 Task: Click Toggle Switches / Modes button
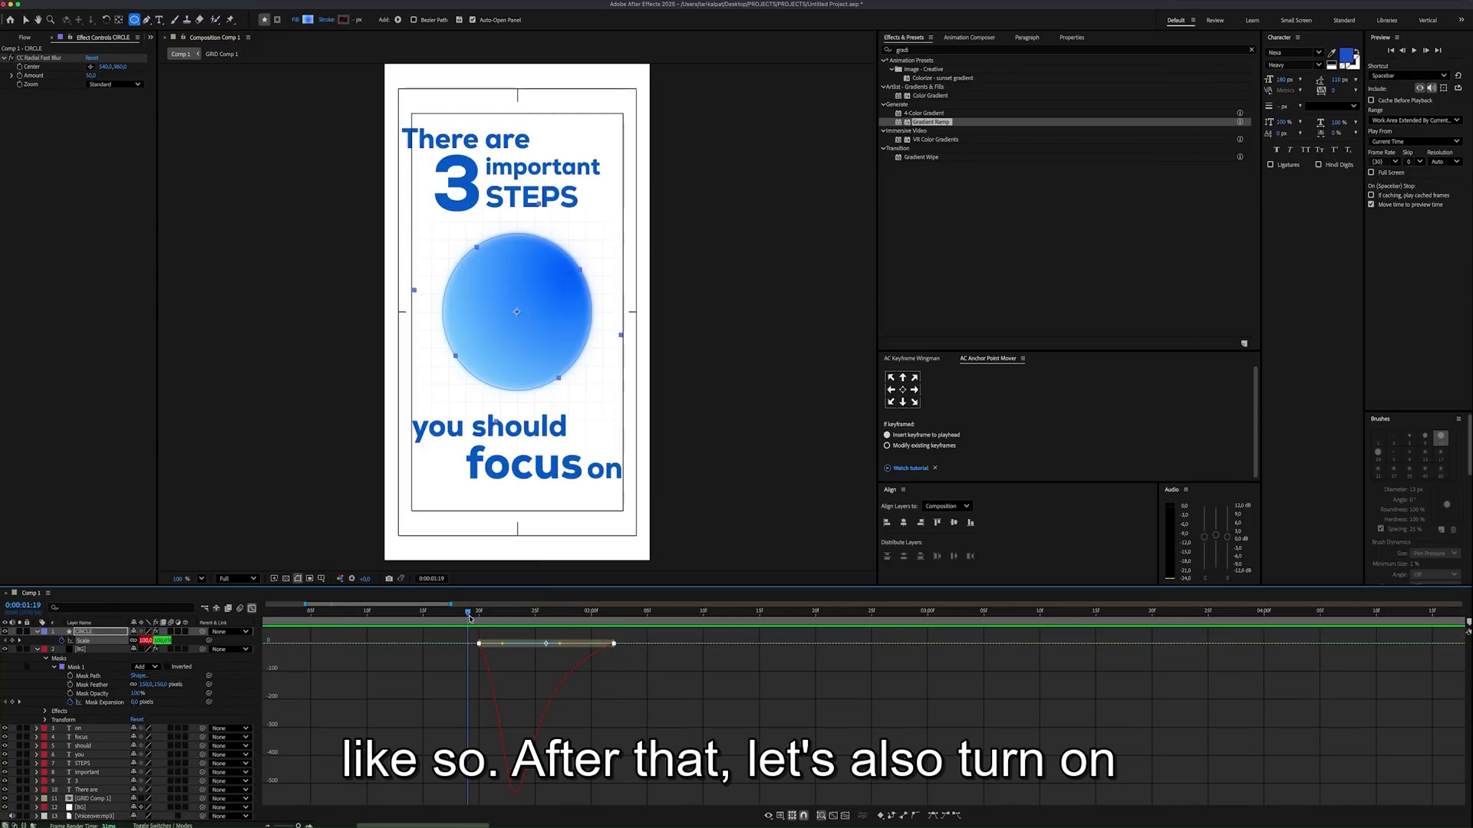163,825
